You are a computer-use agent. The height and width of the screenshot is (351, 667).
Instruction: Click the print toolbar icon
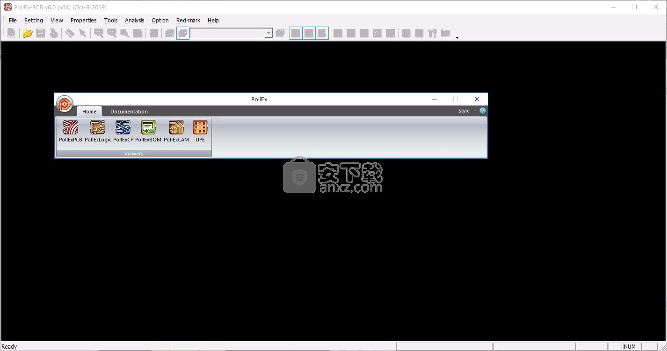point(54,33)
